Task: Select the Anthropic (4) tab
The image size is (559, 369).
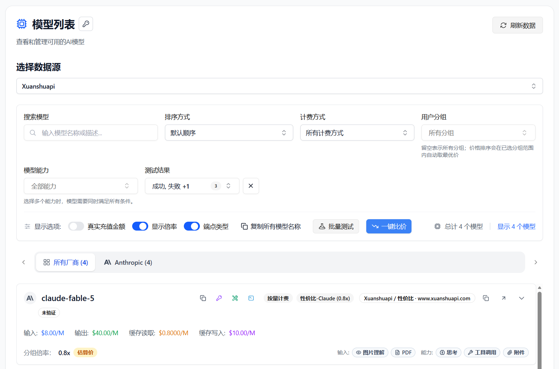Action: [128, 262]
